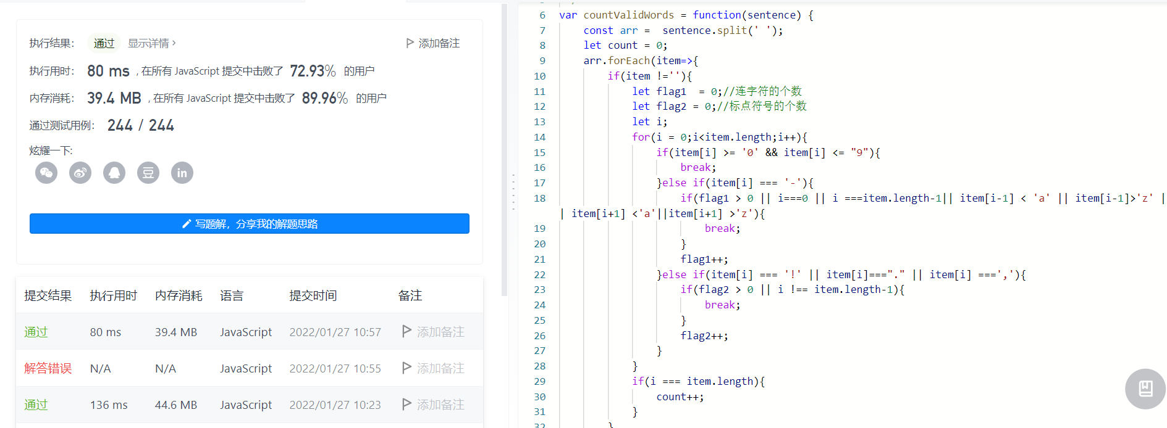The height and width of the screenshot is (428, 1167).
Task: Click the flag icon beside top 添加备注
Action: (x=410, y=43)
